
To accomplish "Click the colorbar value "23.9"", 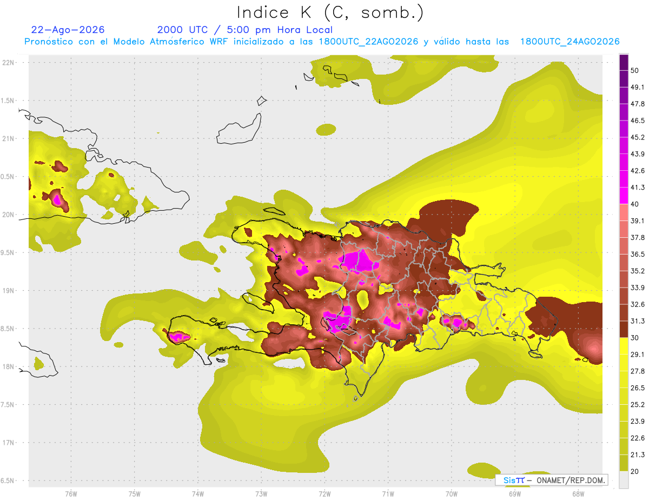I will (638, 421).
